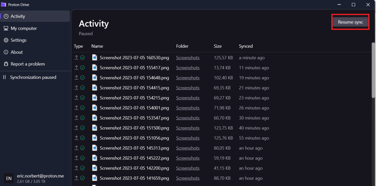Viewport: 376px width, 186px height.
Task: Open Screenshots folder link for 142200.png row
Action: 188,168
